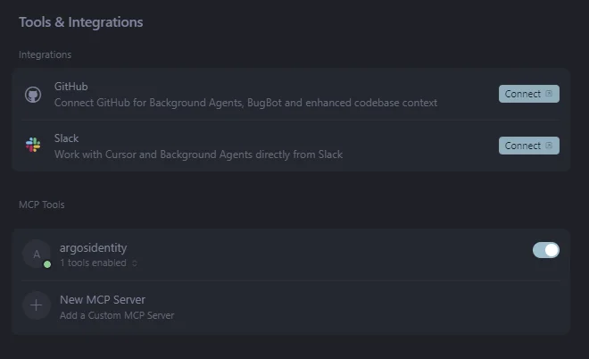Click the plus icon for New MCP Server
589x359 pixels.
[x=36, y=305]
